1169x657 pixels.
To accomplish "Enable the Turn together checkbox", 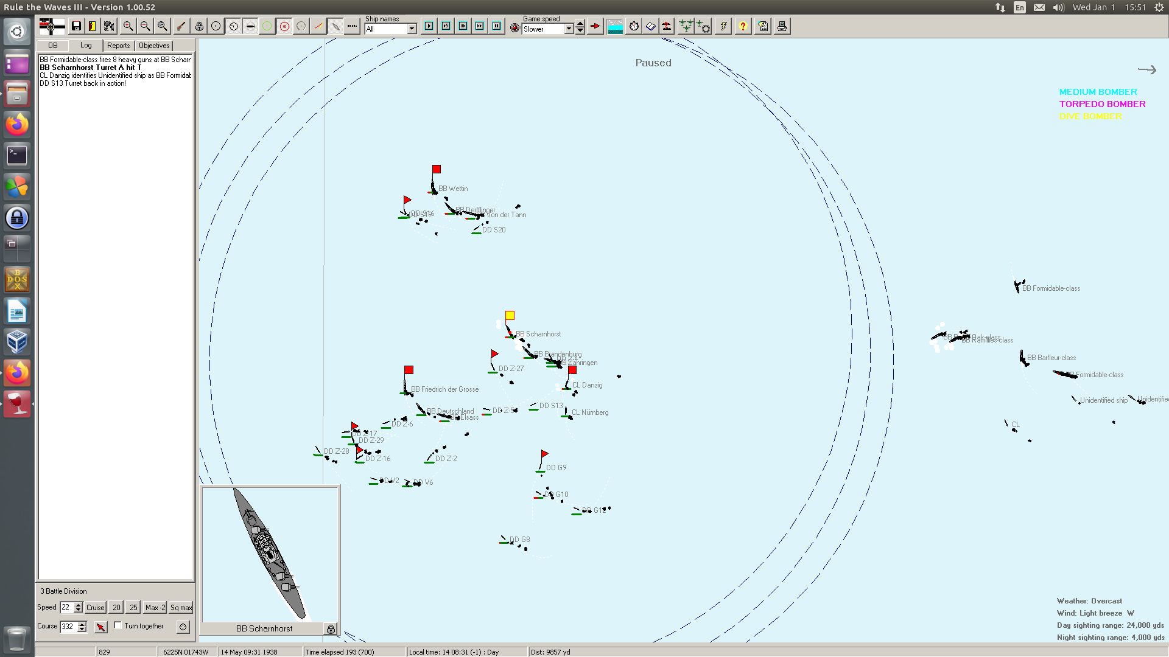I will [118, 625].
